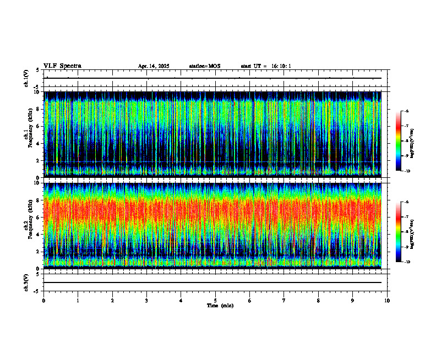Click the "ch.1(V)" axis label of the upper waveform panel
The width and height of the screenshot is (436, 337).
click(x=26, y=78)
